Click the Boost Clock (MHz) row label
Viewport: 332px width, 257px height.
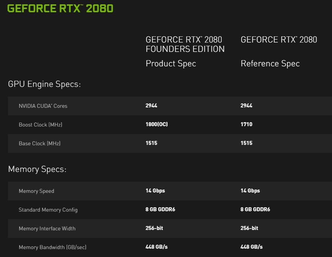pos(40,125)
